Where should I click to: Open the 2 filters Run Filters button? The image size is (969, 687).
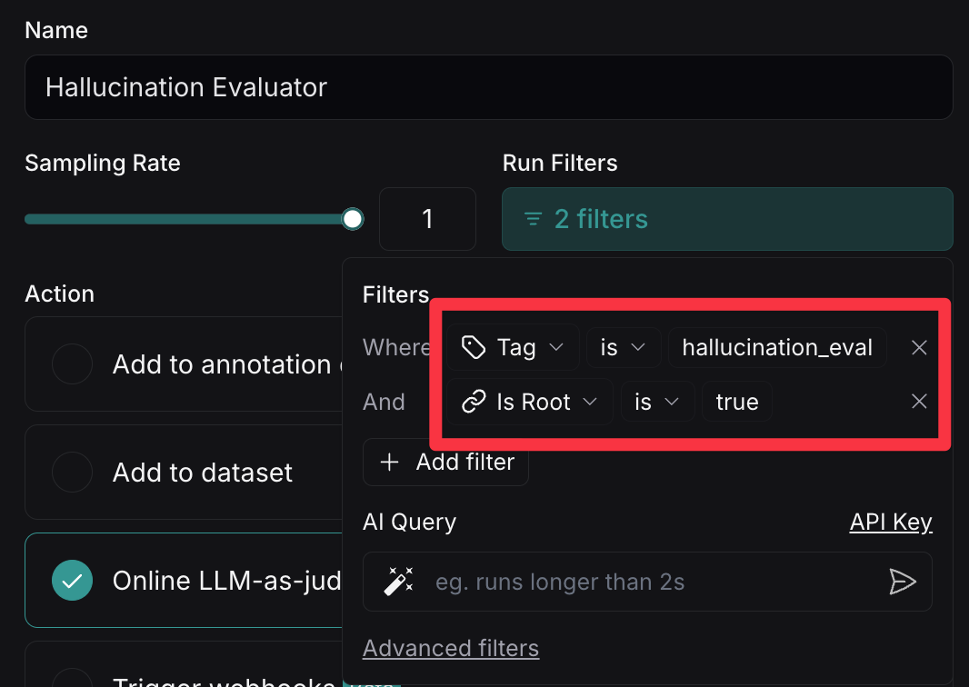tap(726, 219)
